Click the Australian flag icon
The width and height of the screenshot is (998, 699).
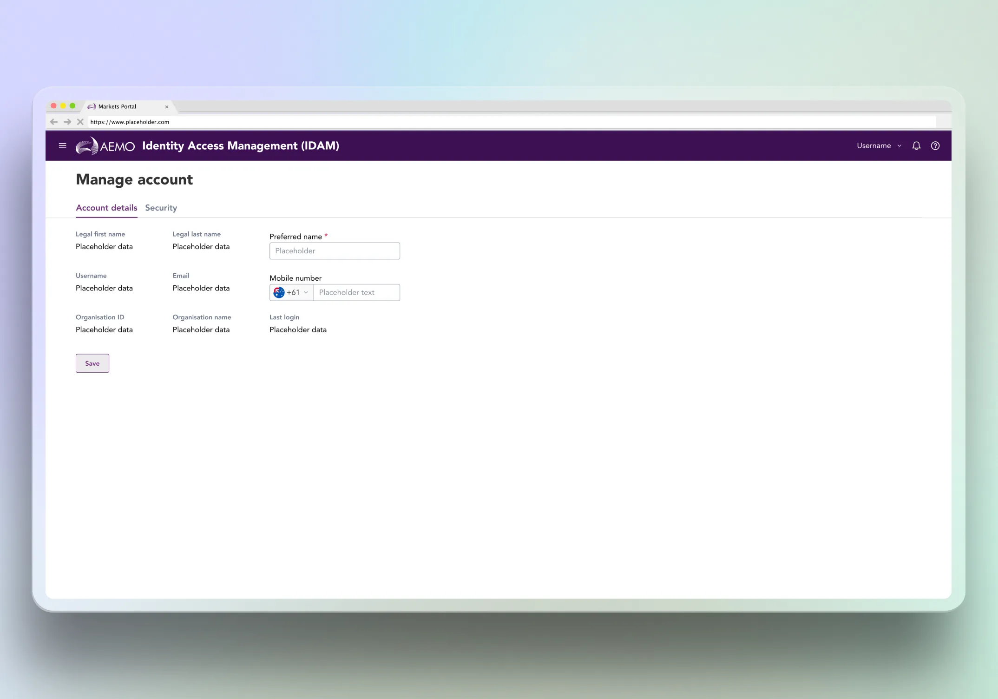[x=279, y=292]
